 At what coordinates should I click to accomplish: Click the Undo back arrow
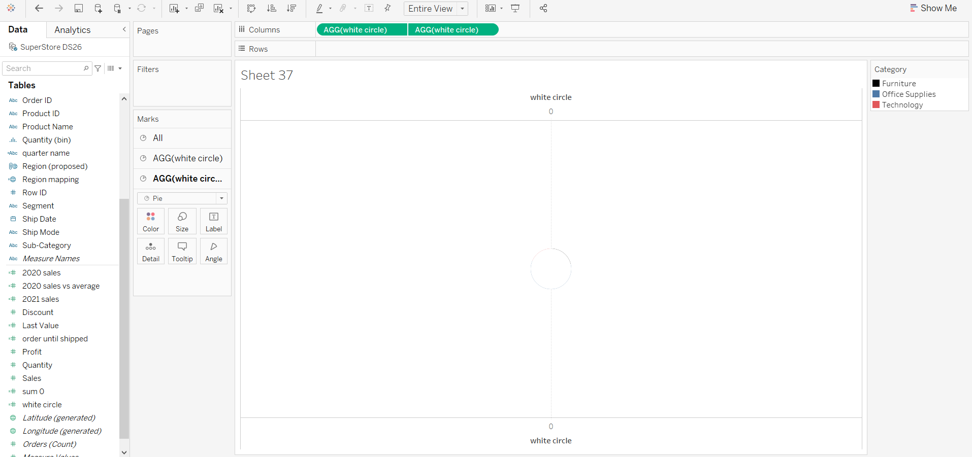click(39, 8)
